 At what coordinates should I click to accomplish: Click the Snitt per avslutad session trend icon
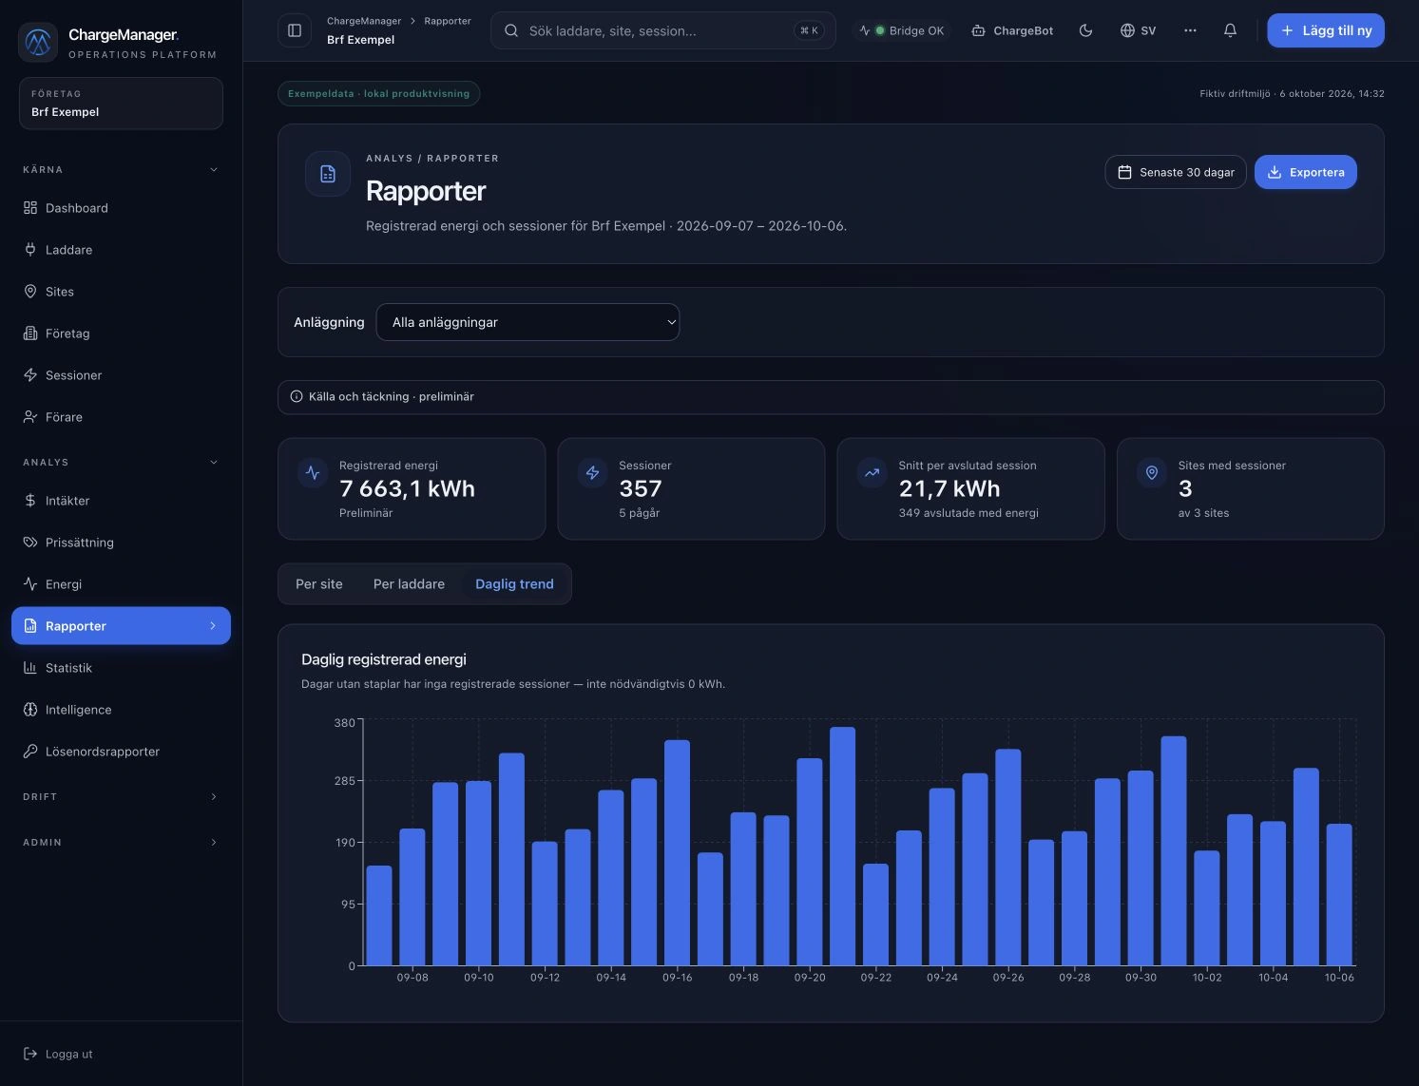tap(872, 472)
